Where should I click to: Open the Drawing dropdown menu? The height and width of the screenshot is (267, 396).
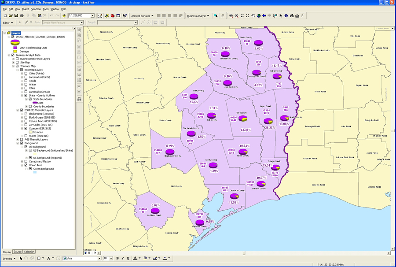[9, 258]
